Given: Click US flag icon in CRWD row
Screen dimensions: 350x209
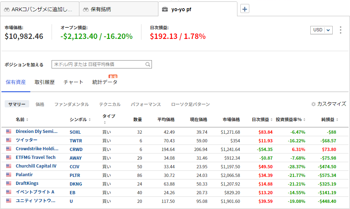Looking at the screenshot, I should pos(9,148).
